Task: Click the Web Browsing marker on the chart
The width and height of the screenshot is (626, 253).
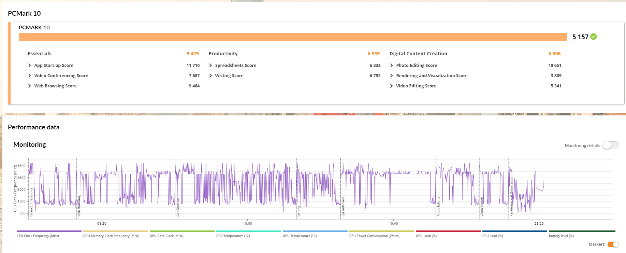Action: coord(79,206)
